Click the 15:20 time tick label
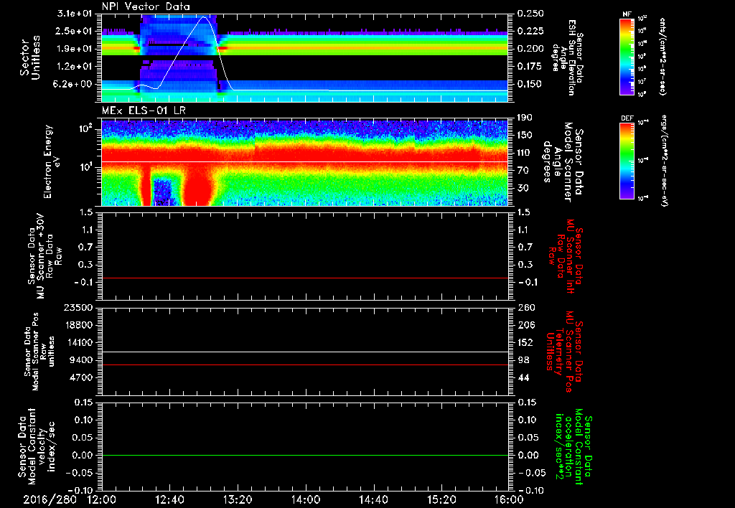Screen dimensions: 735x508 pos(441,499)
